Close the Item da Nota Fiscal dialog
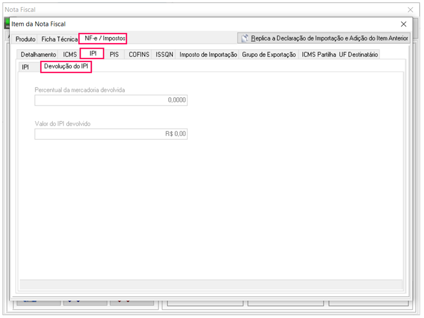This screenshot has height=318, width=424. [403, 24]
